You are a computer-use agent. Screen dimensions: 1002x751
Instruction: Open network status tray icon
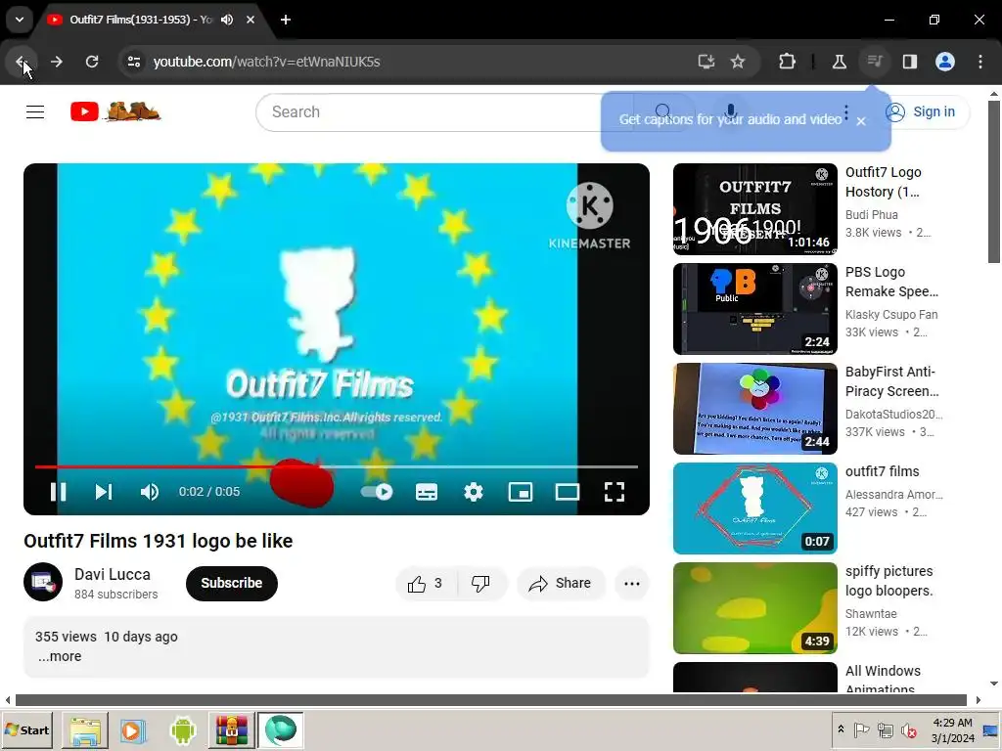(x=885, y=729)
